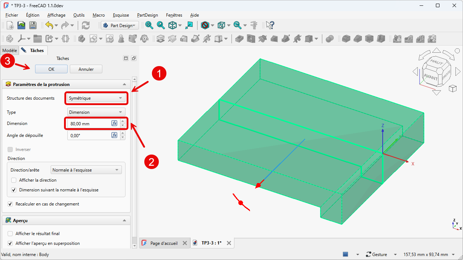This screenshot has height=260, width=463.
Task: Click the Annuler button
Action: [86, 69]
